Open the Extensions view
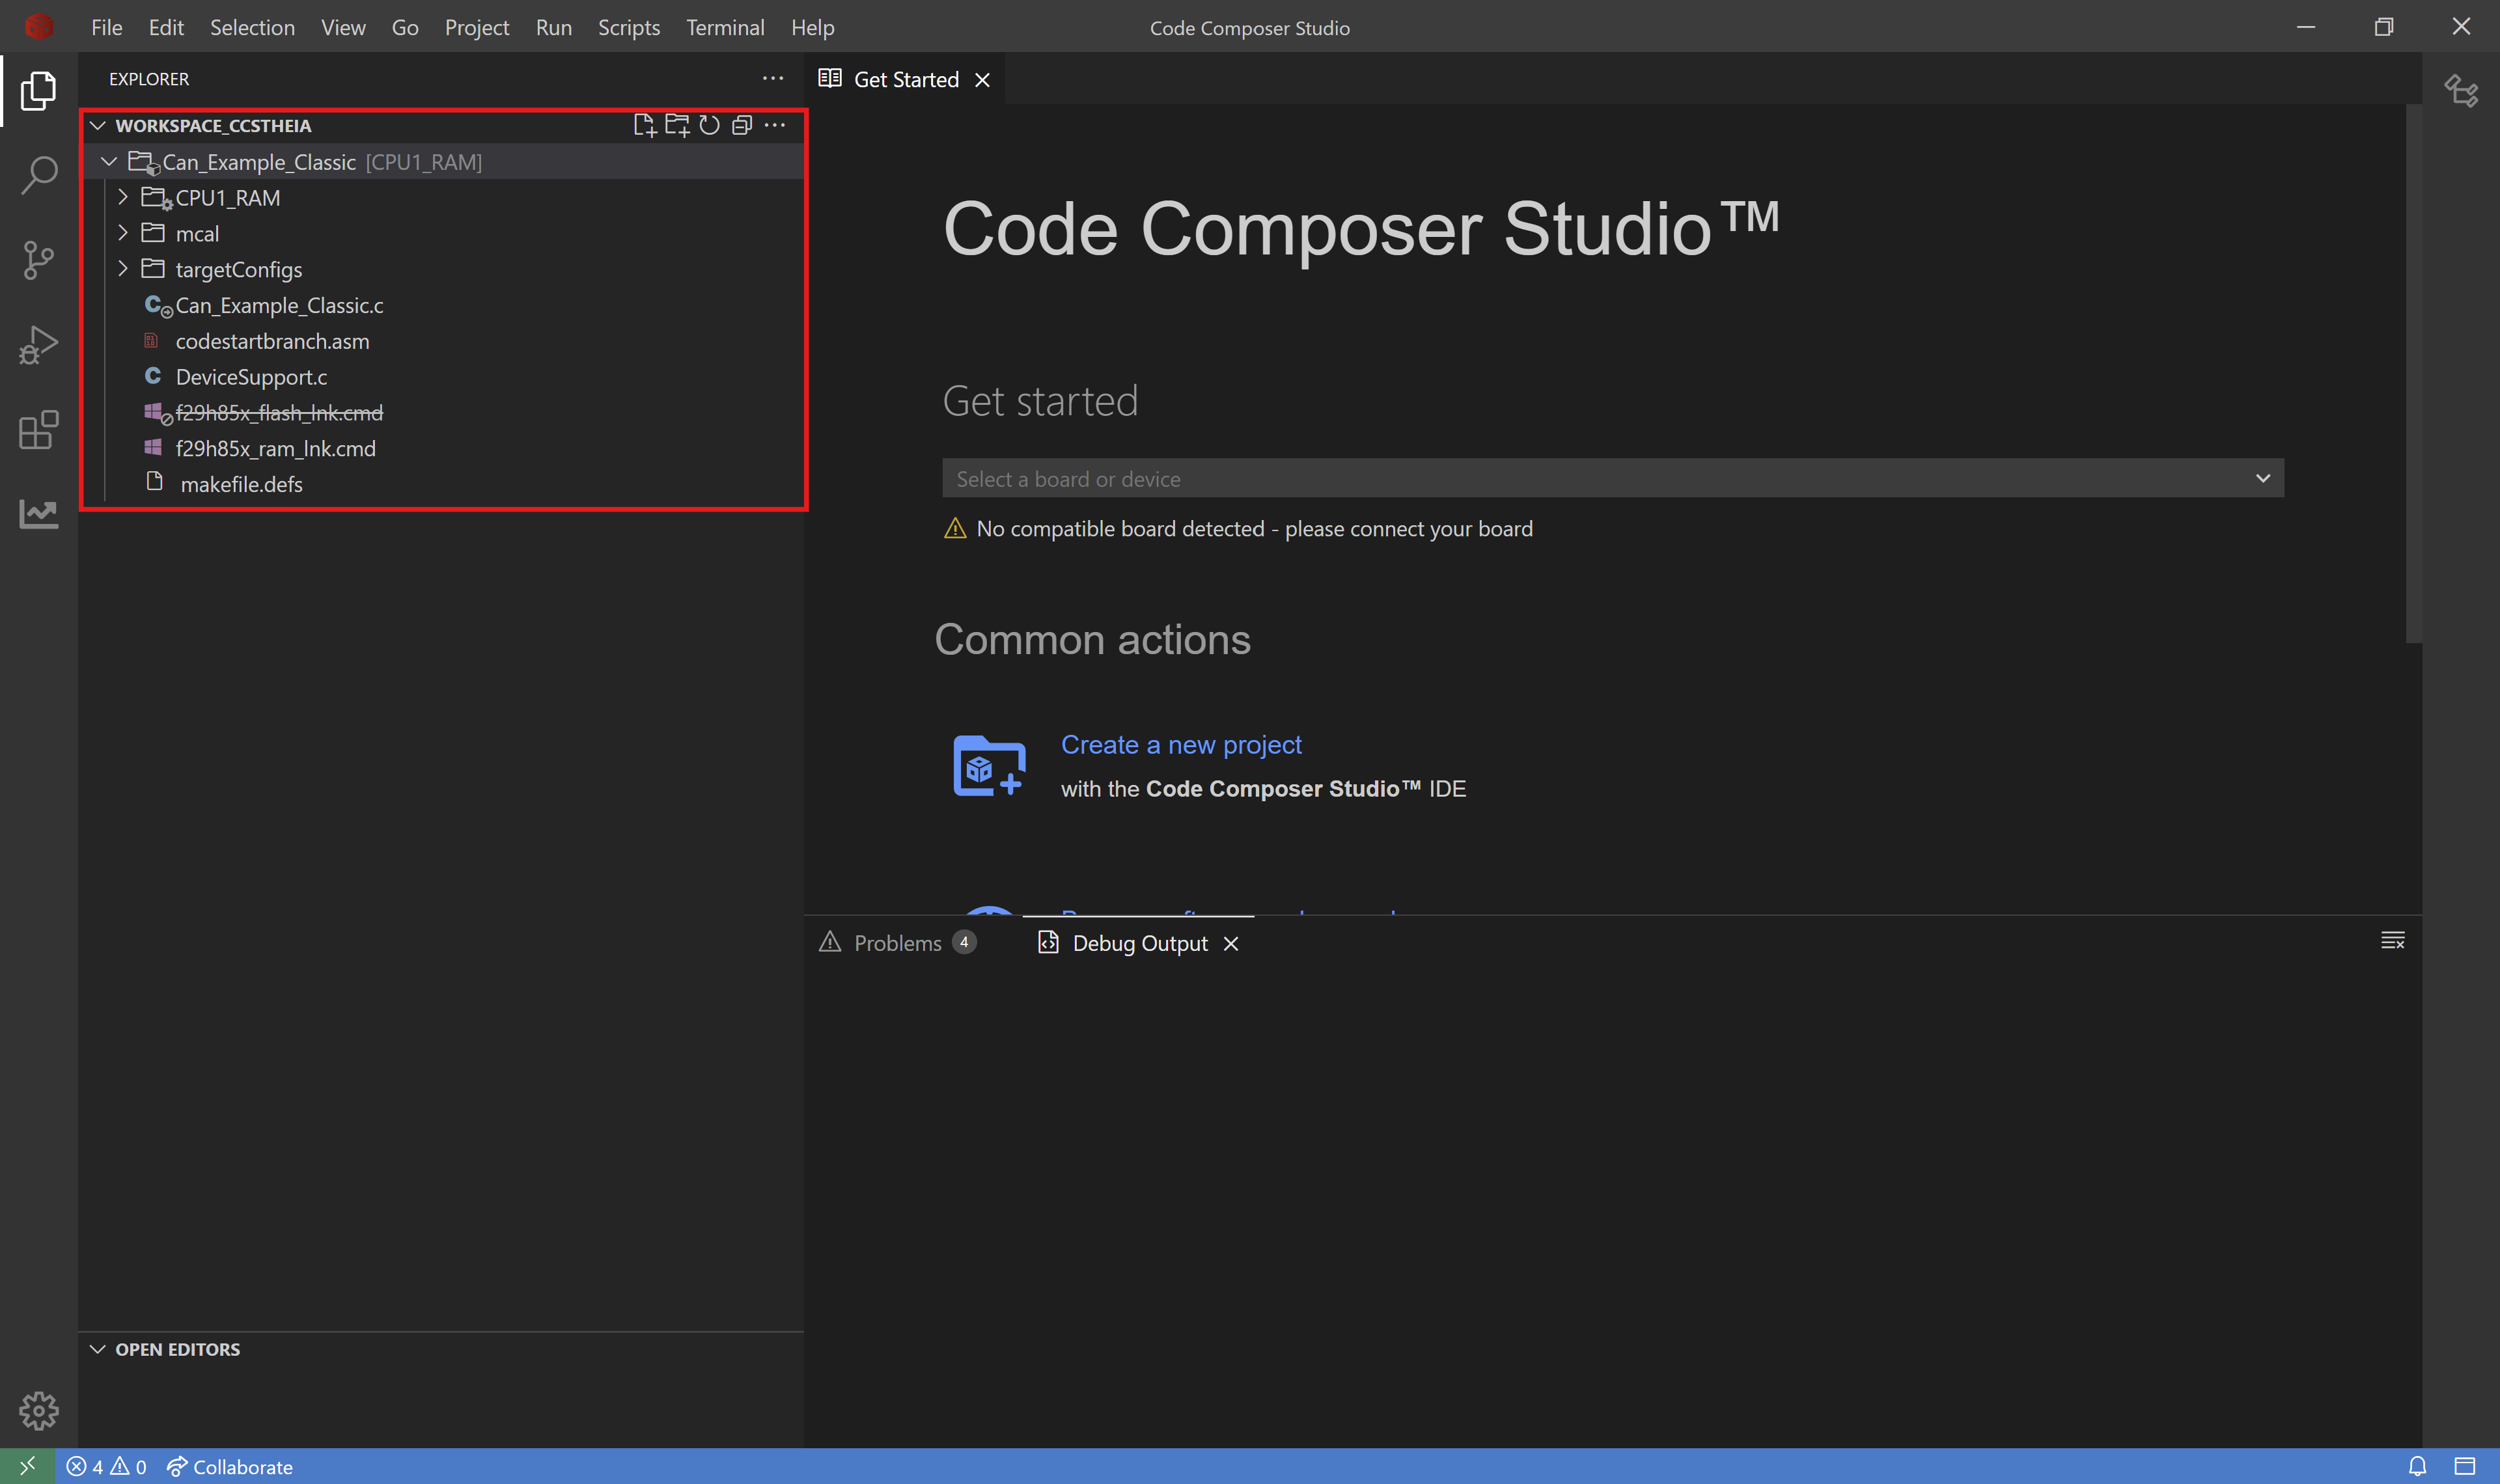2500x1484 pixels. (38, 430)
